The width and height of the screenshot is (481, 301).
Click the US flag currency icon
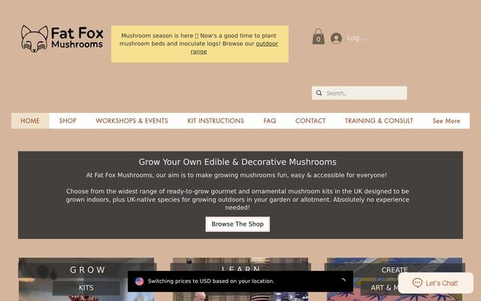(140, 281)
